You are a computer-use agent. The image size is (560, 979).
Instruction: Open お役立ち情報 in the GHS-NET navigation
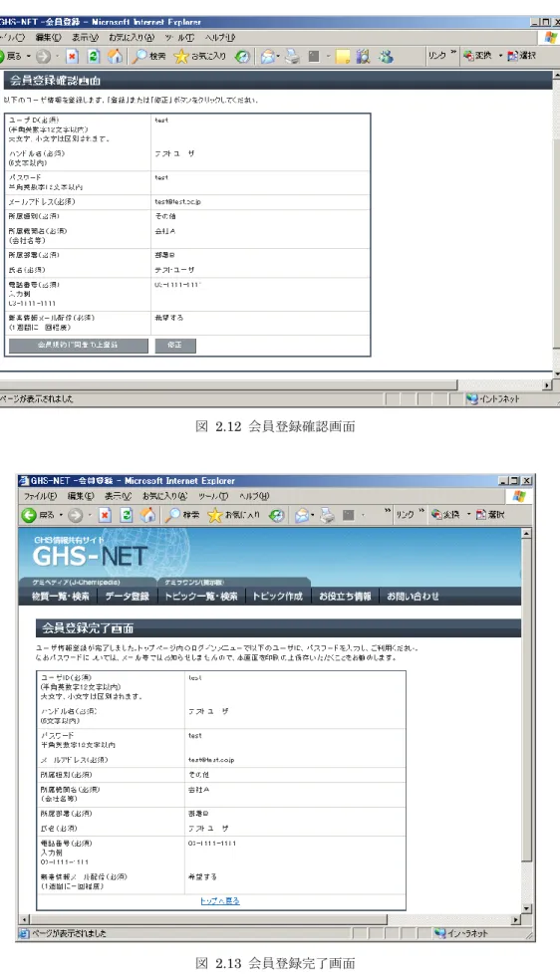click(x=345, y=597)
